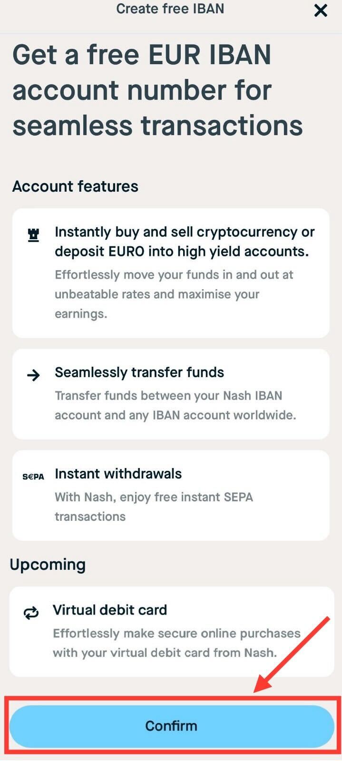Screen dimensions: 342x761
Task: Tap the Confirm button
Action: tap(171, 726)
